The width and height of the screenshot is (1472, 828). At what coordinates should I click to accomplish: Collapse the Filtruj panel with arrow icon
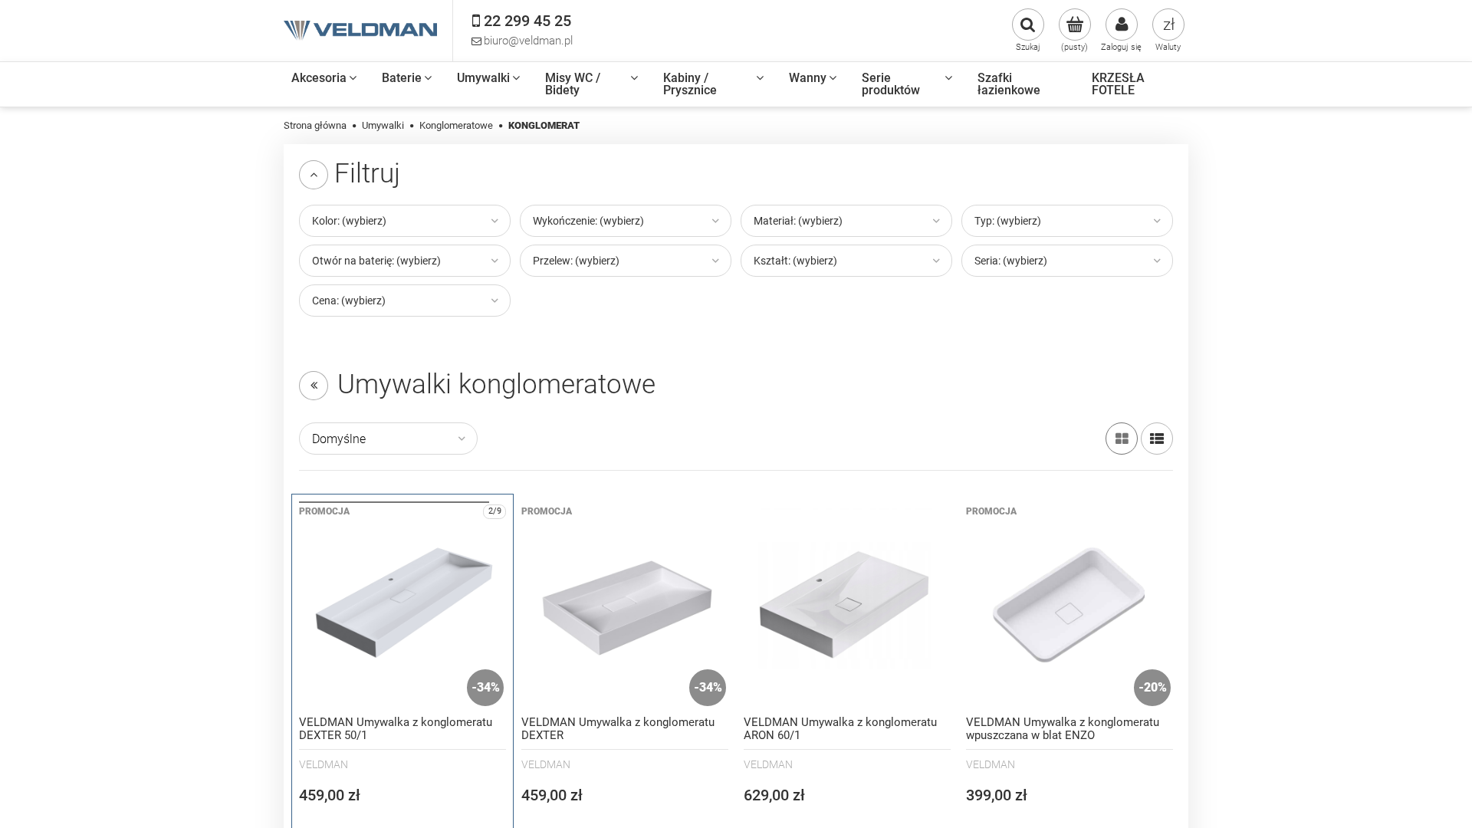tap(314, 175)
